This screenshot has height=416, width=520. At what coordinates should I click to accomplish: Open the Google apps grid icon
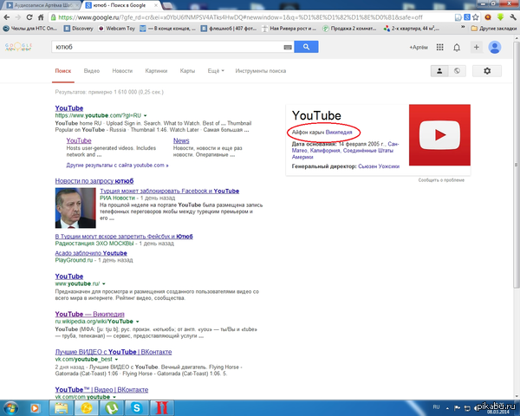coord(439,47)
